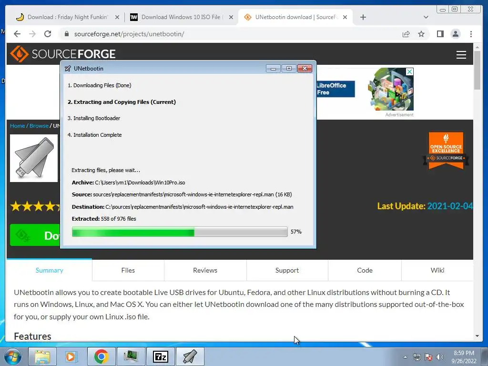Click the UNetbootin extraction progress bar
This screenshot has height=366, width=488.
click(x=180, y=232)
